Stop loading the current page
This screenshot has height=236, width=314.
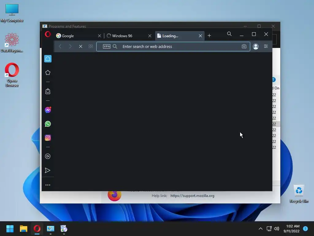[x=81, y=46]
